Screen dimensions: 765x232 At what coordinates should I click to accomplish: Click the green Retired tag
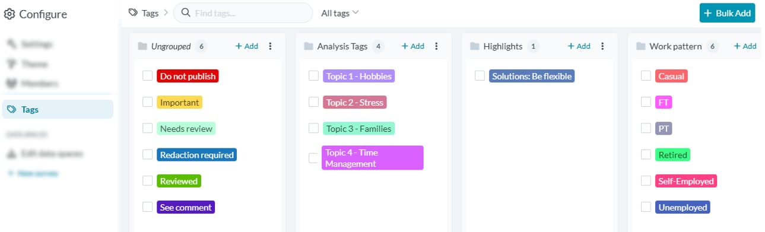coord(672,154)
